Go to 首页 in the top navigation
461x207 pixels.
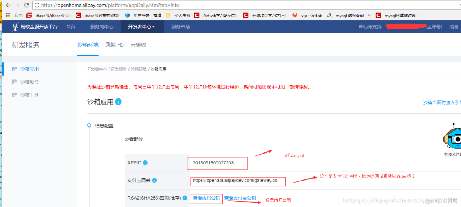point(71,27)
